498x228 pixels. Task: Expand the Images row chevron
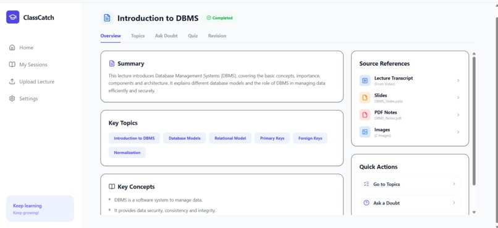tap(458, 132)
